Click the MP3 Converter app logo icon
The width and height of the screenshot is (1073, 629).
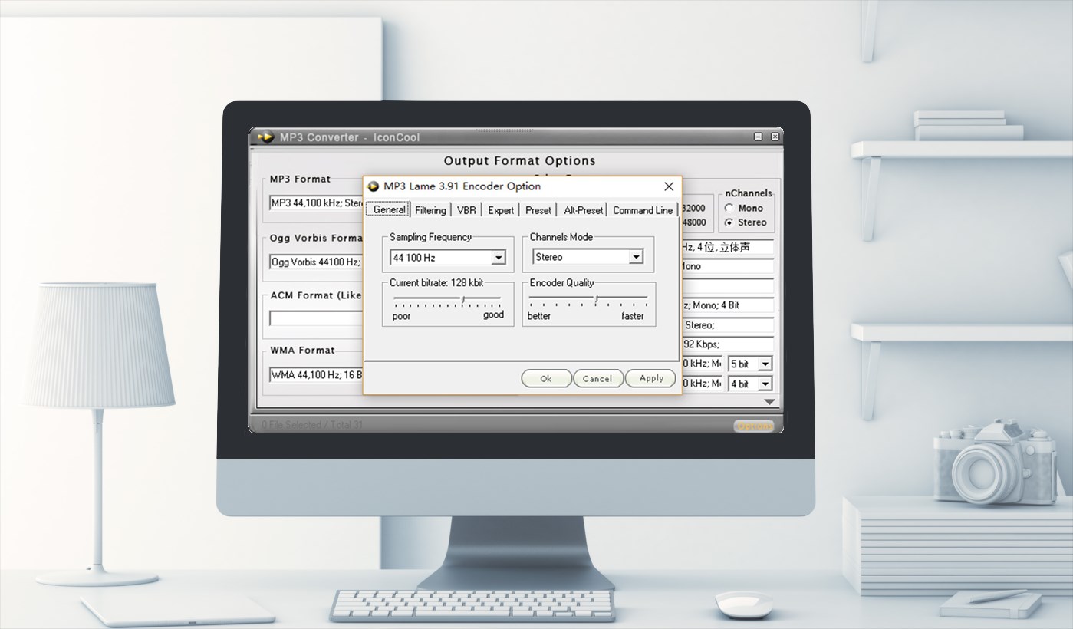coord(265,137)
